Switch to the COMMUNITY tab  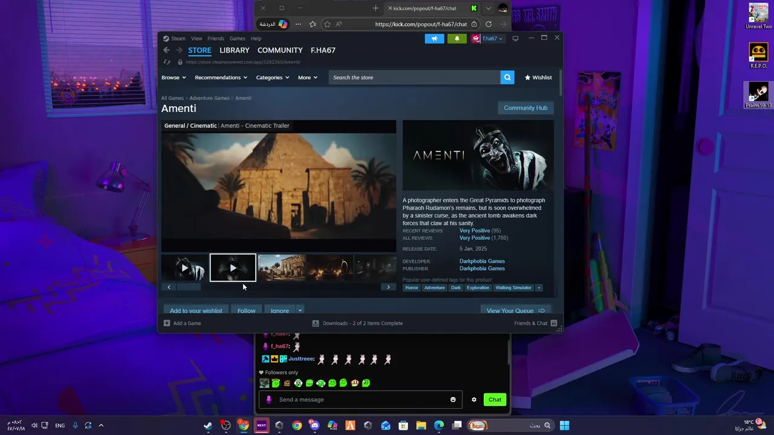click(280, 50)
